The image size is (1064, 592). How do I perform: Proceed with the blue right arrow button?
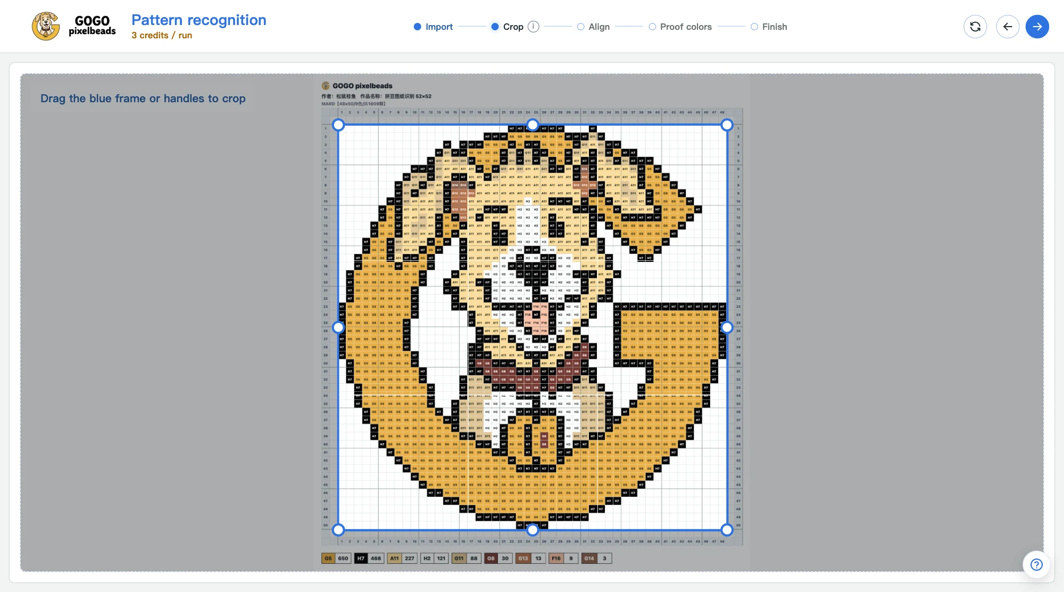[x=1037, y=27]
